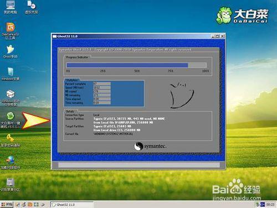Click the system tray clock
The image size is (277, 208).
click(270, 205)
